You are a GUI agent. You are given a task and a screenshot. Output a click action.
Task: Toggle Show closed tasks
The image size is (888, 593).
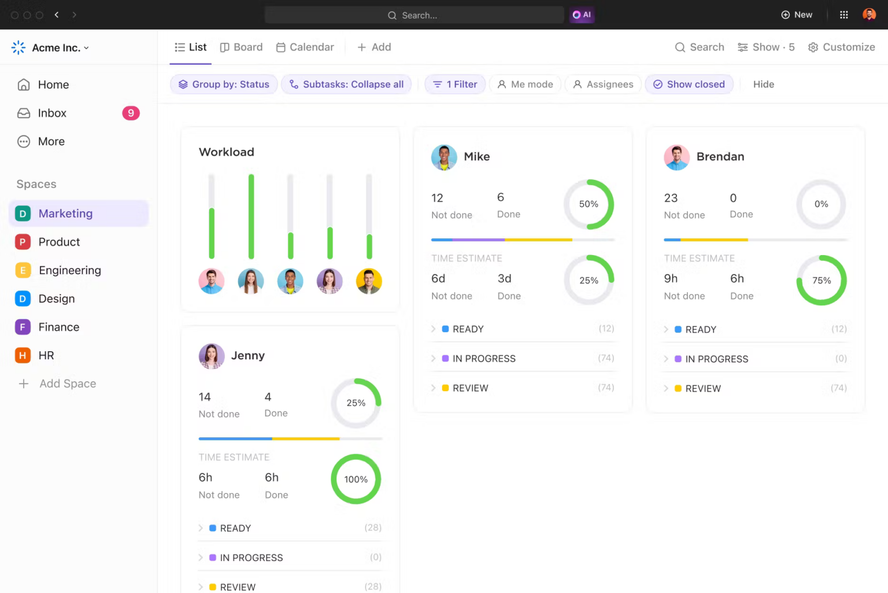pos(689,84)
